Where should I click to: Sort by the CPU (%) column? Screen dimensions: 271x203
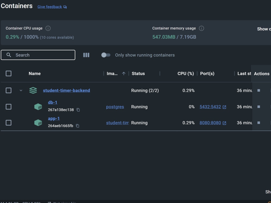186,74
